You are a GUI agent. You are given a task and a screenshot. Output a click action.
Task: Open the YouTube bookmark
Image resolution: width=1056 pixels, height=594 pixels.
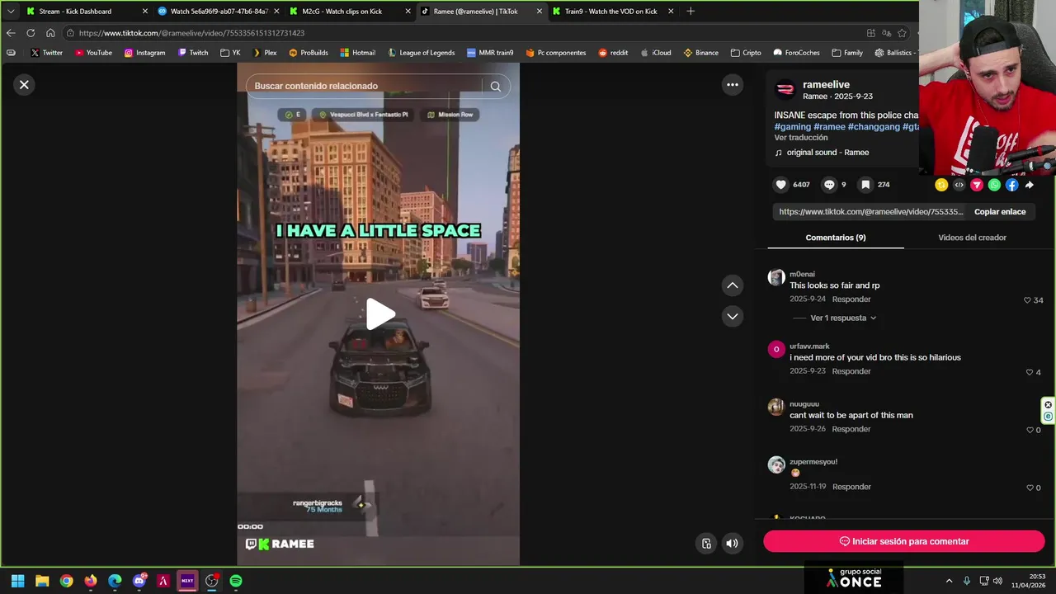[93, 53]
